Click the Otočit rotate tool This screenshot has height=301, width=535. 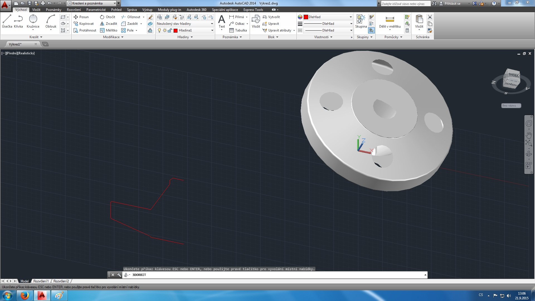pyautogui.click(x=108, y=17)
